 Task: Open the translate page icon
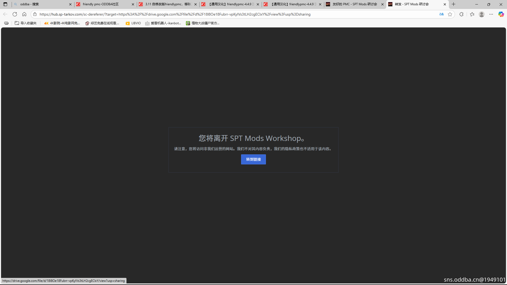pos(441,14)
